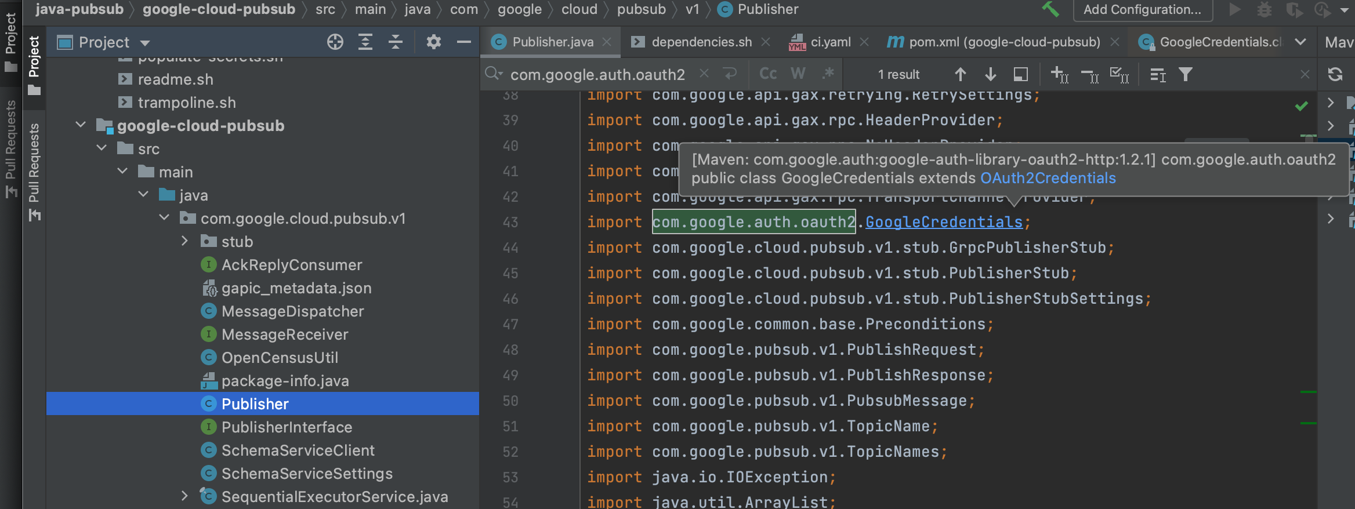Close the pom.xml tab
Image resolution: width=1355 pixels, height=509 pixels.
coord(1114,42)
